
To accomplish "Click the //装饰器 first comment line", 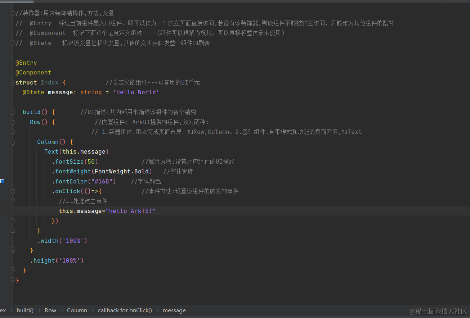I will [65, 13].
